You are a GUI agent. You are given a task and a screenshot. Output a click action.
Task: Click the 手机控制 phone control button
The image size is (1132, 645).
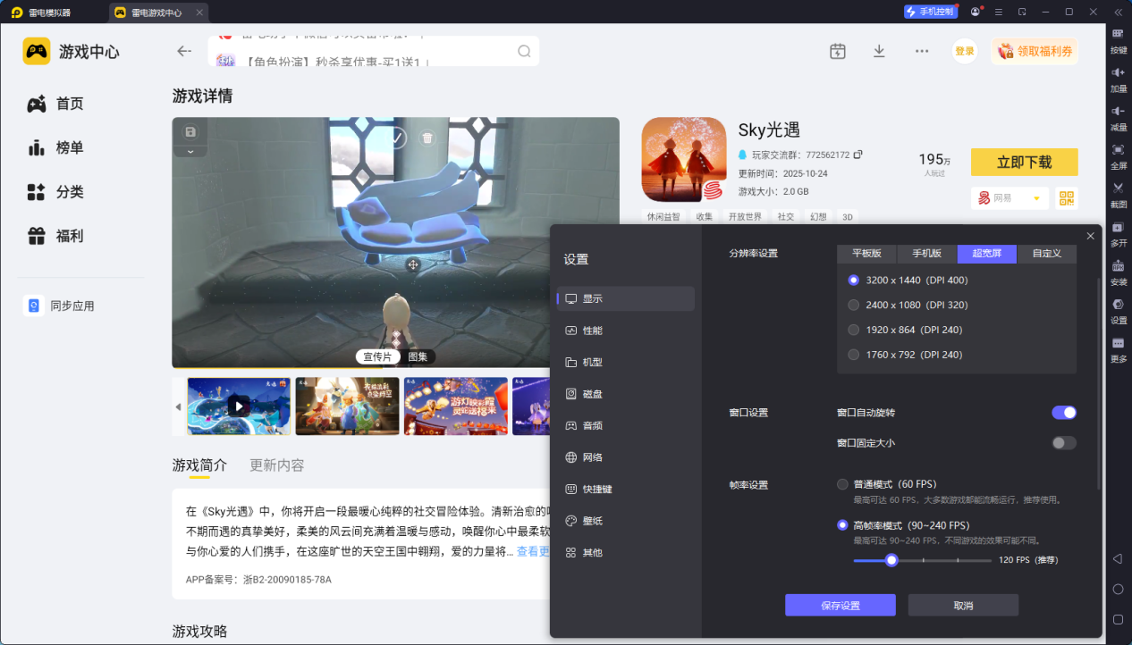click(x=930, y=11)
